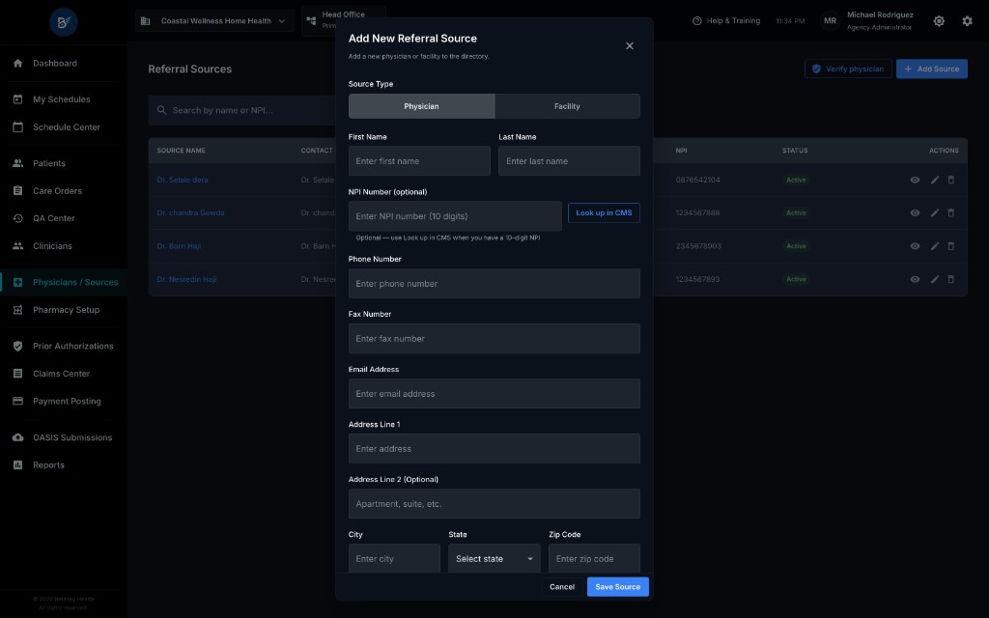
Task: Click the Physicians / Sources sidebar icon
Action: tap(17, 283)
